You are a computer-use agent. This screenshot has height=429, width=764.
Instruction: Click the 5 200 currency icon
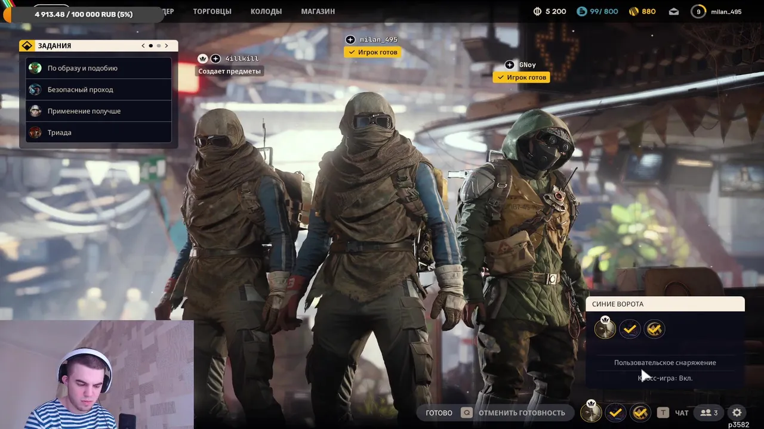tap(537, 11)
